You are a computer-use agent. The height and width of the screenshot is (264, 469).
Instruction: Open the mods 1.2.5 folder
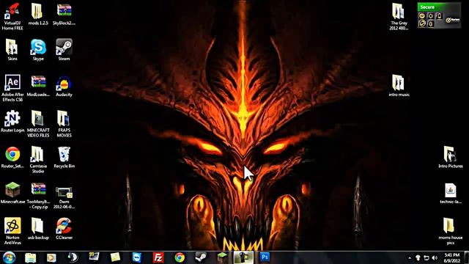click(x=38, y=14)
